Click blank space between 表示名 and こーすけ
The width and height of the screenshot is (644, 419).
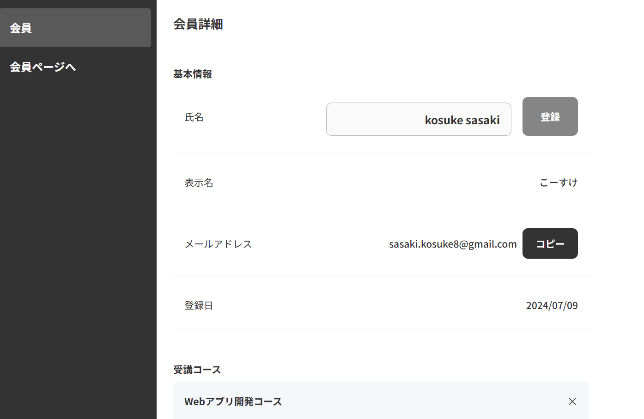tap(370, 182)
